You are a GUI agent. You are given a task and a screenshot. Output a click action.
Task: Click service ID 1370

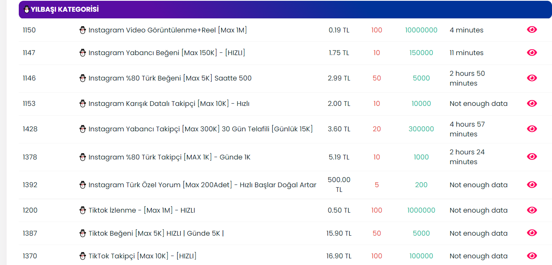[x=30, y=256]
